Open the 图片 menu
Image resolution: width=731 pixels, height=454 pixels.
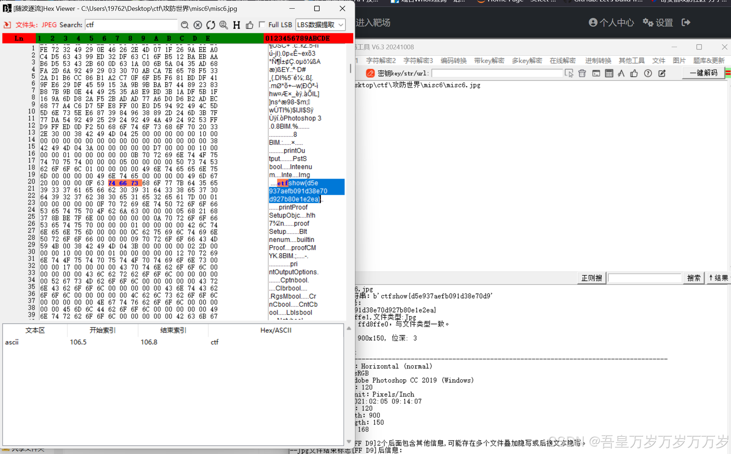tap(679, 60)
